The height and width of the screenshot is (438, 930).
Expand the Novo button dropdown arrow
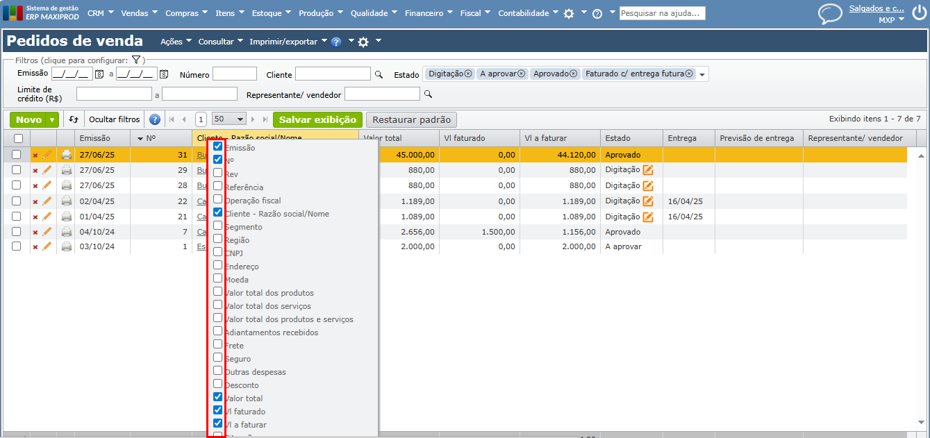click(x=53, y=120)
